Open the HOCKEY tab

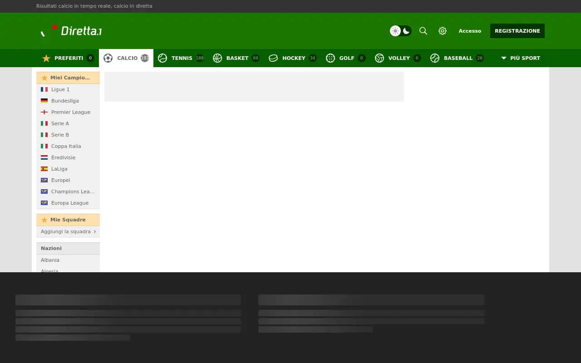click(293, 58)
